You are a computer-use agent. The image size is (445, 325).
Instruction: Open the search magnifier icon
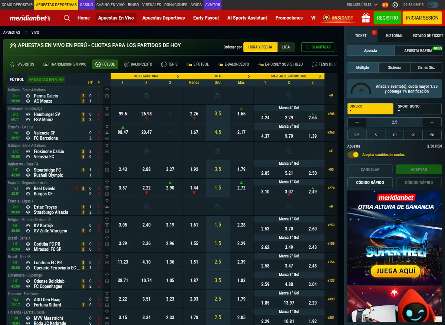tap(66, 18)
